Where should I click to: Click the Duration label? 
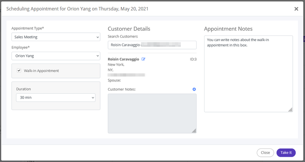tap(23, 89)
